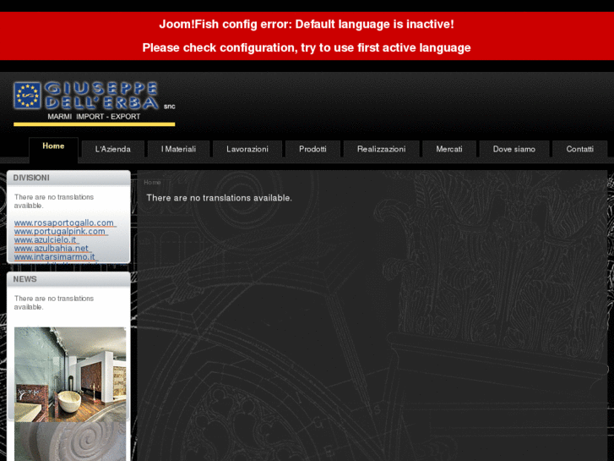Open the carved spiral stone image
This screenshot has width=614, height=461.
pyautogui.click(x=70, y=442)
